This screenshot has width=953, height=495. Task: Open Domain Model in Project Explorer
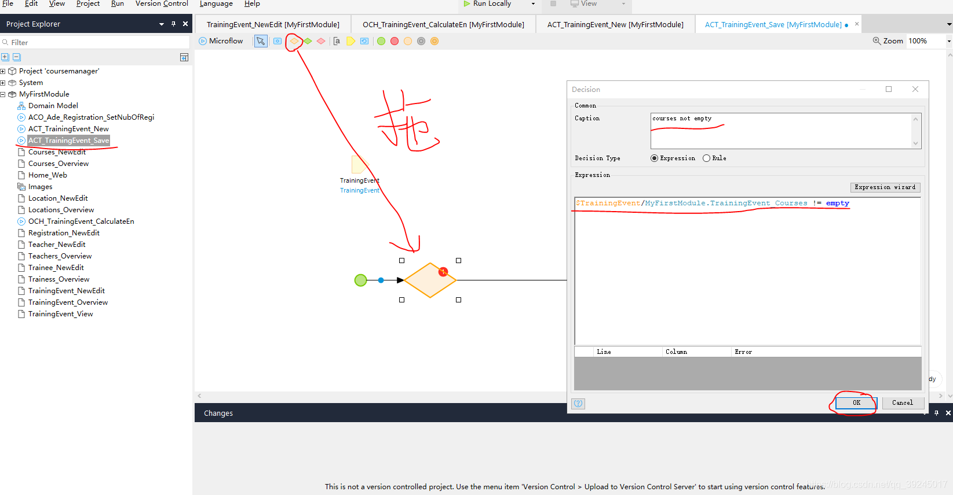click(x=53, y=106)
